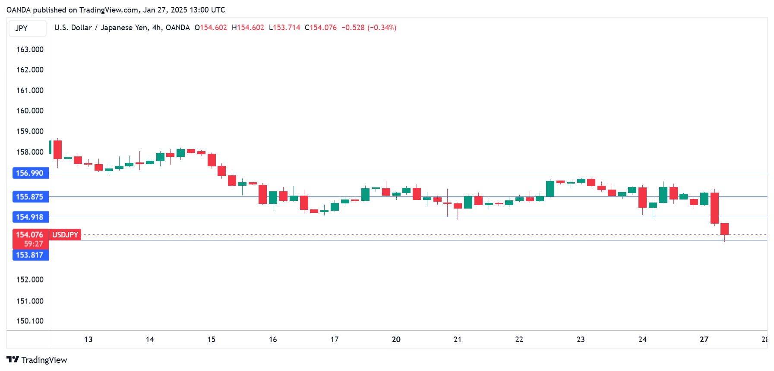This screenshot has height=371, width=774.
Task: Click the last red candle on the chart
Action: pyautogui.click(x=724, y=229)
